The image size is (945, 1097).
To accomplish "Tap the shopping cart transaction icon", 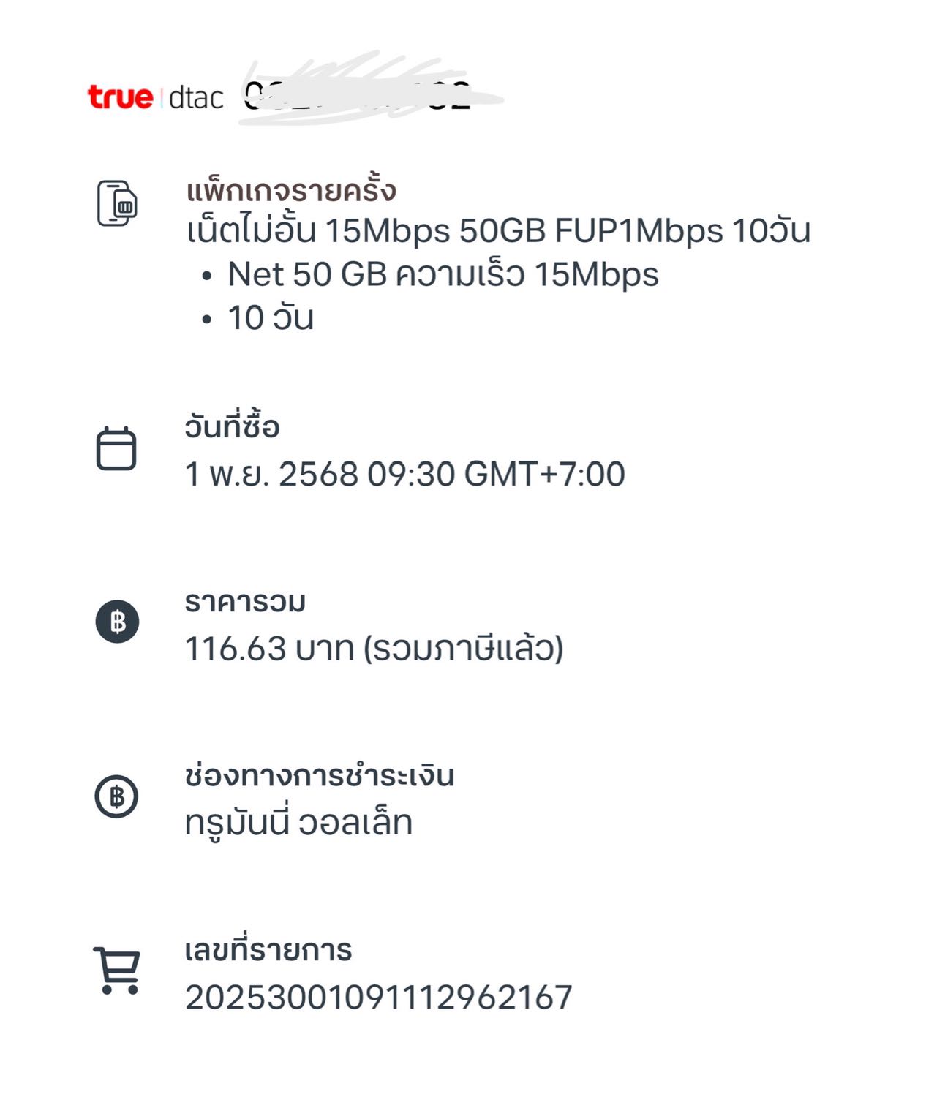I will [x=117, y=970].
